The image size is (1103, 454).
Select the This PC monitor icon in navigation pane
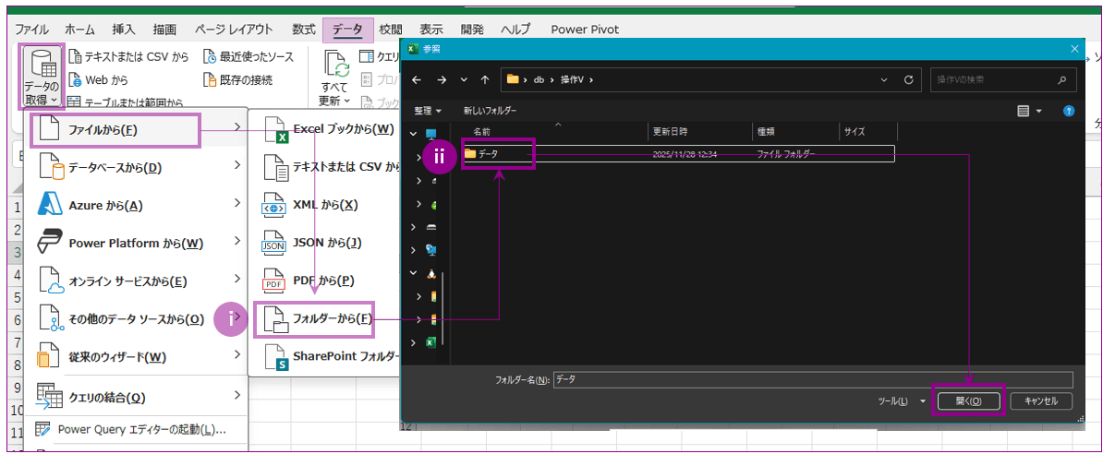(x=431, y=134)
